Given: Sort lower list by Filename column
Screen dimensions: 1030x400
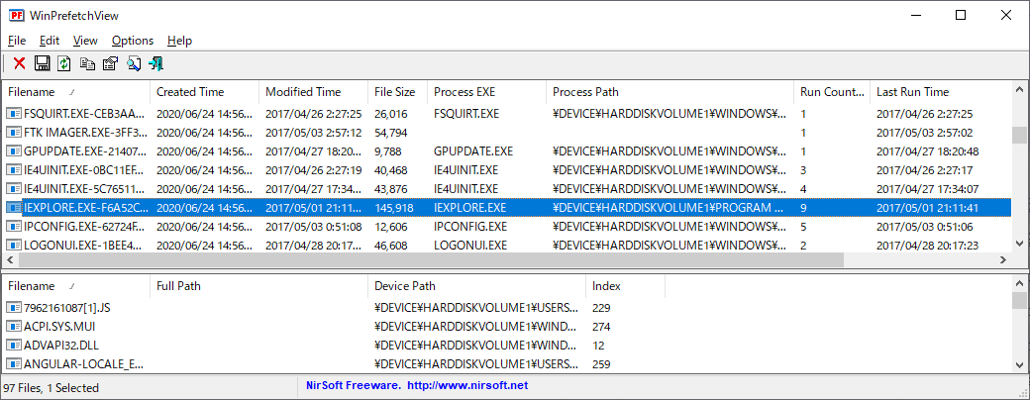Looking at the screenshot, I should pyautogui.click(x=75, y=286).
